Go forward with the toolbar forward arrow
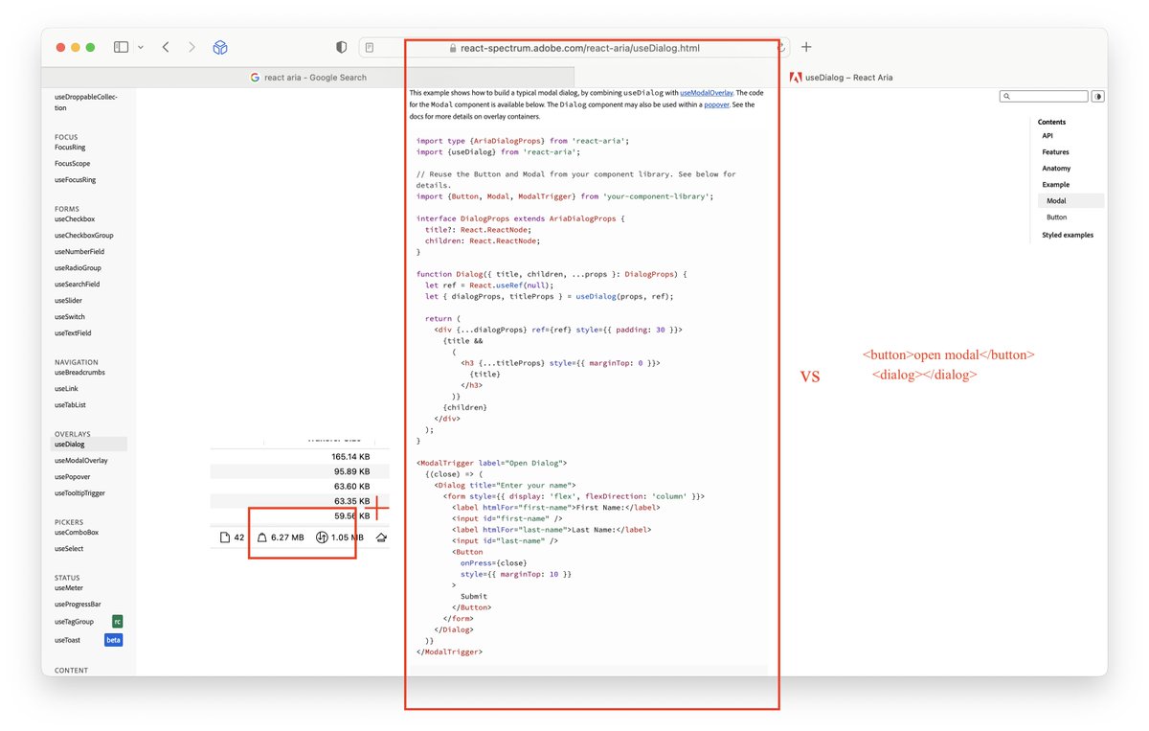Viewport: 1149px width, 731px height. (191, 47)
